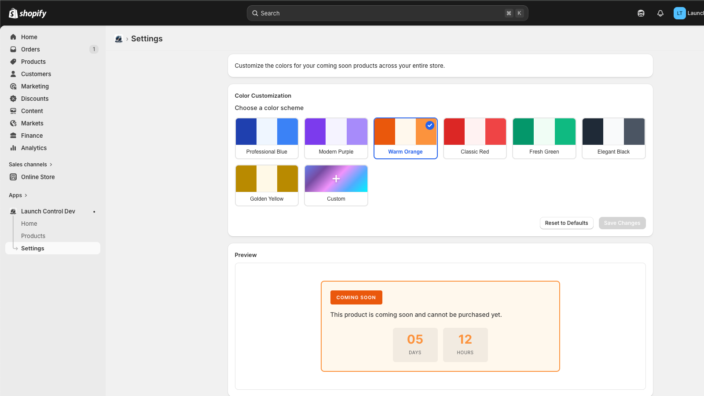
Task: Open the Products section in the sidebar
Action: point(33,62)
